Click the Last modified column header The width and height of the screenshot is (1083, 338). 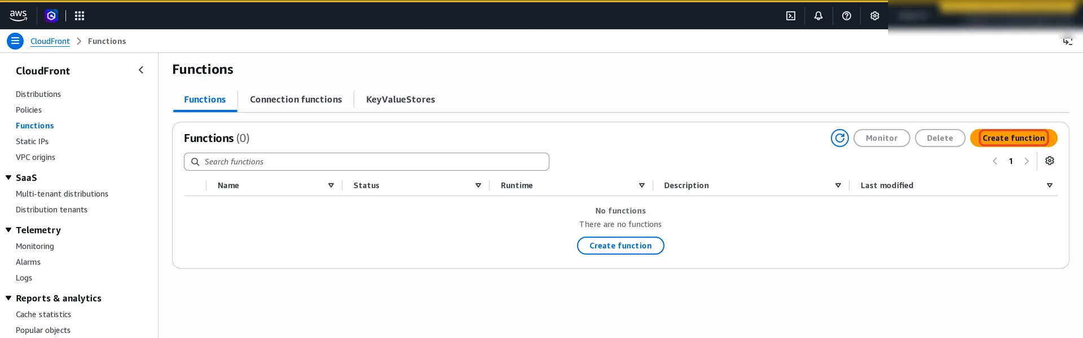point(887,185)
